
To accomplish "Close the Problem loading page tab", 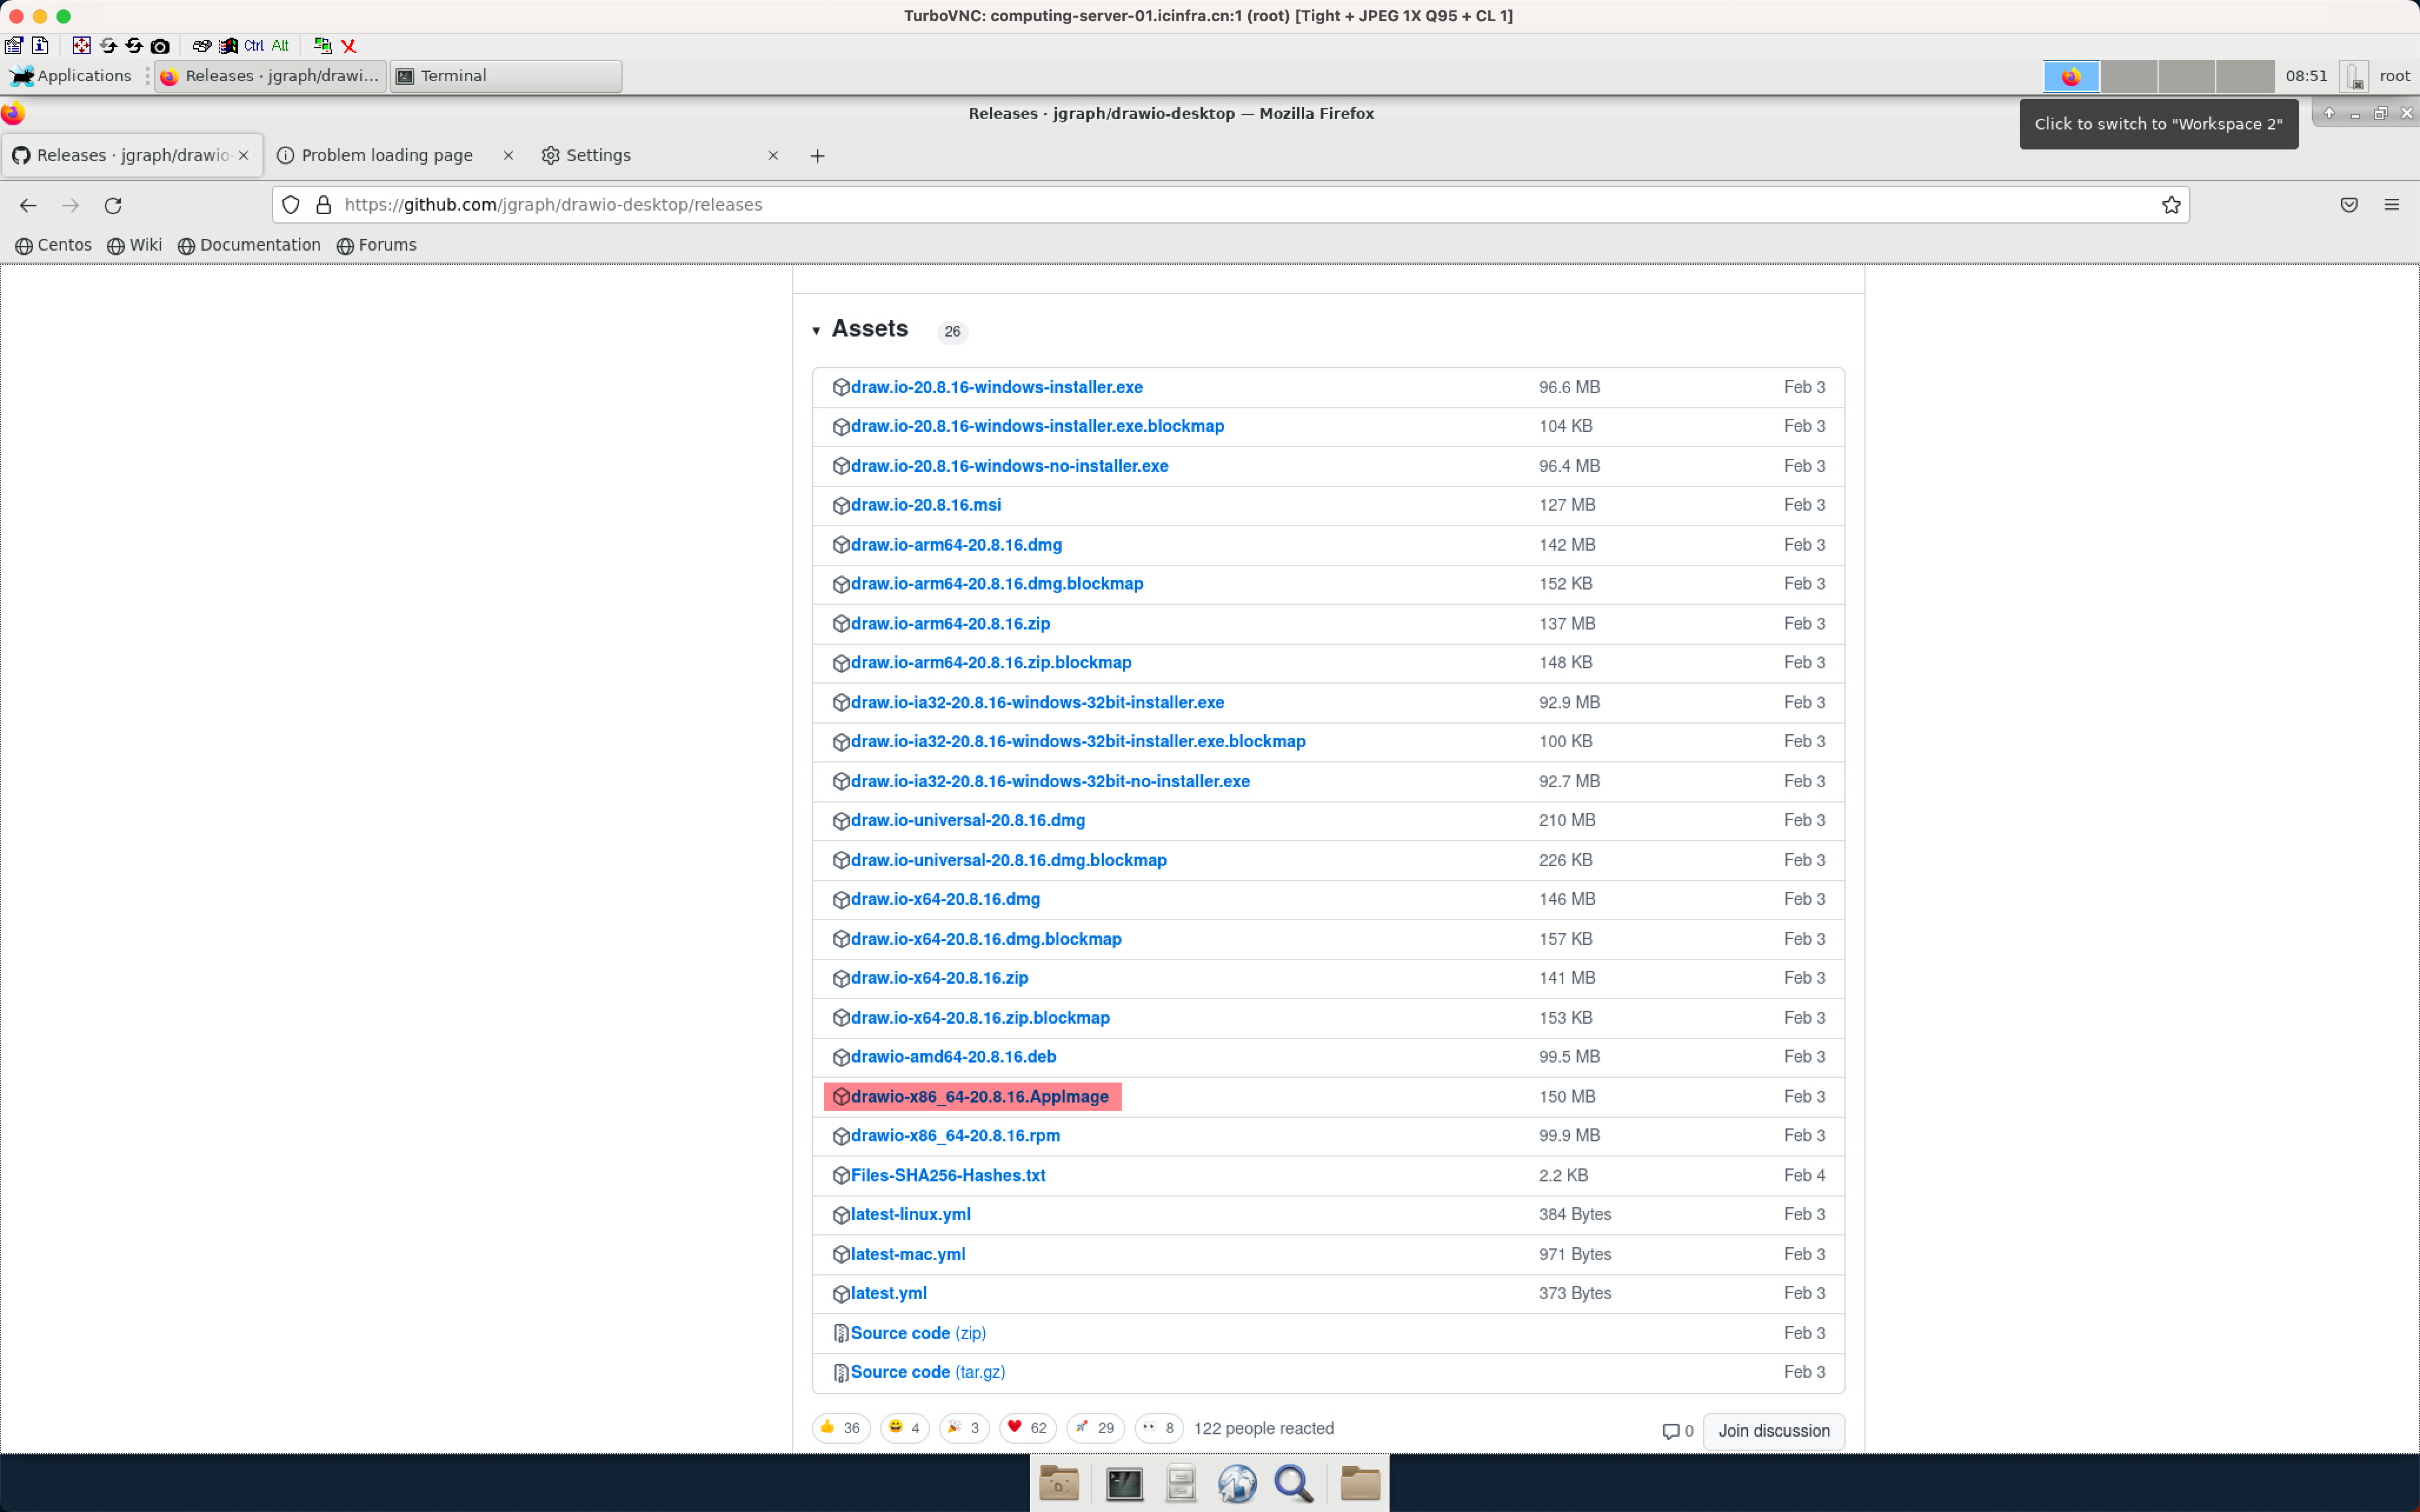I will click(x=508, y=156).
